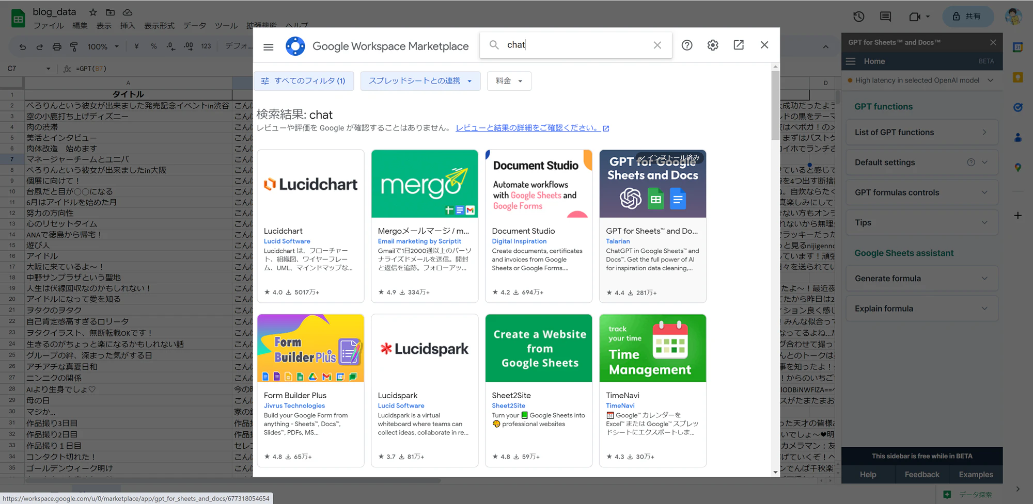Open List of GPT functions
Viewport: 1033px width, 504px height.
tap(921, 133)
